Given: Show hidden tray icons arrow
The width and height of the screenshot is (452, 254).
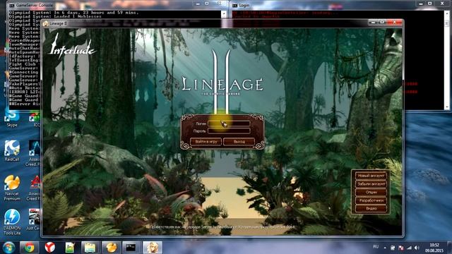Looking at the screenshot, I should tap(385, 248).
